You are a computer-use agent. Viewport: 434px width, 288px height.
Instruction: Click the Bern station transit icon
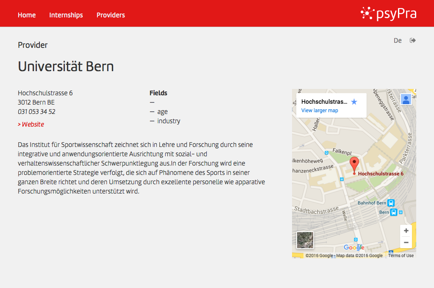click(394, 212)
